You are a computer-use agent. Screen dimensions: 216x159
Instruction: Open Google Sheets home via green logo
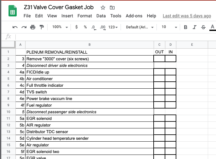12,12
